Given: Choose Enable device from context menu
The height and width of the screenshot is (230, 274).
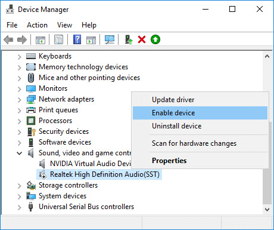Looking at the screenshot, I should point(200,113).
